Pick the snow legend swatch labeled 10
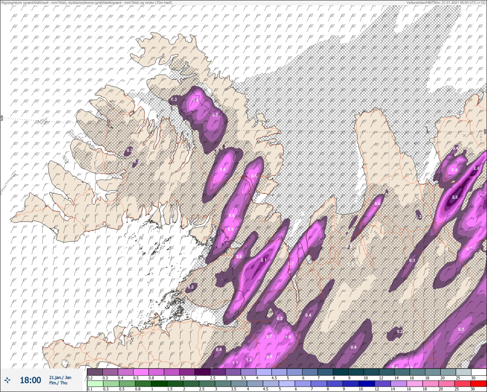The width and height of the screenshot is (487, 392). tap(371, 372)
